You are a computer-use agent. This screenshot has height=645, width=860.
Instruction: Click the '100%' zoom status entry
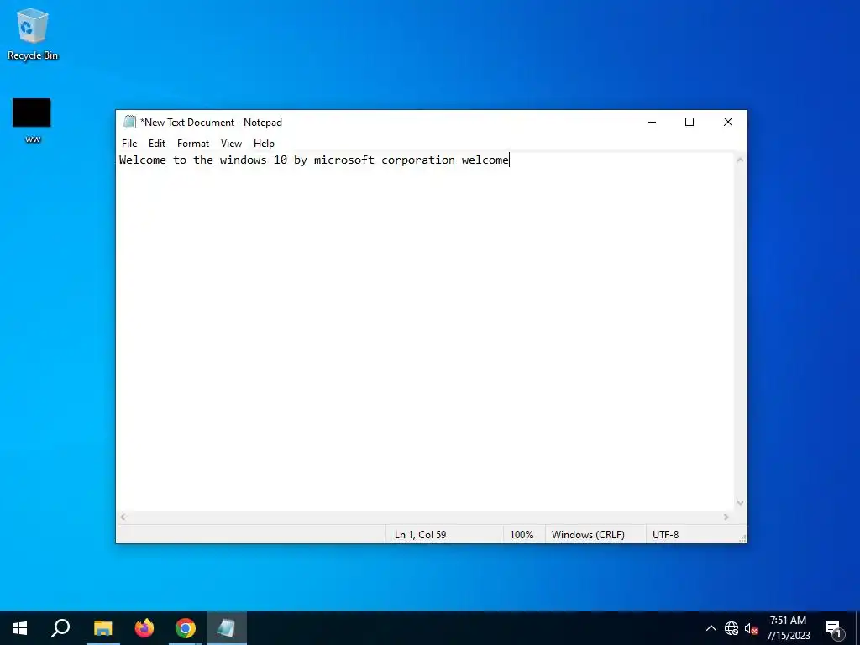tap(522, 534)
